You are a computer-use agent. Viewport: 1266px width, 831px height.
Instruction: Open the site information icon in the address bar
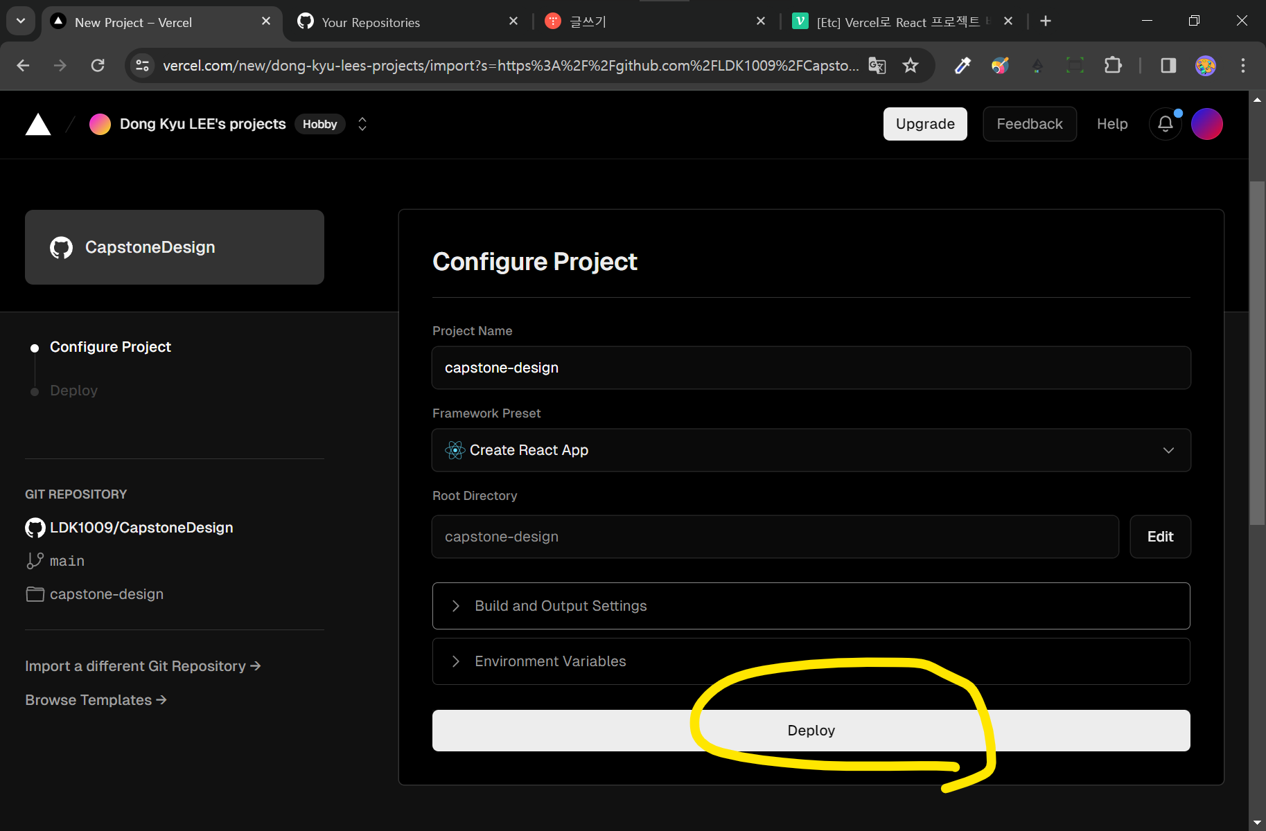[143, 66]
